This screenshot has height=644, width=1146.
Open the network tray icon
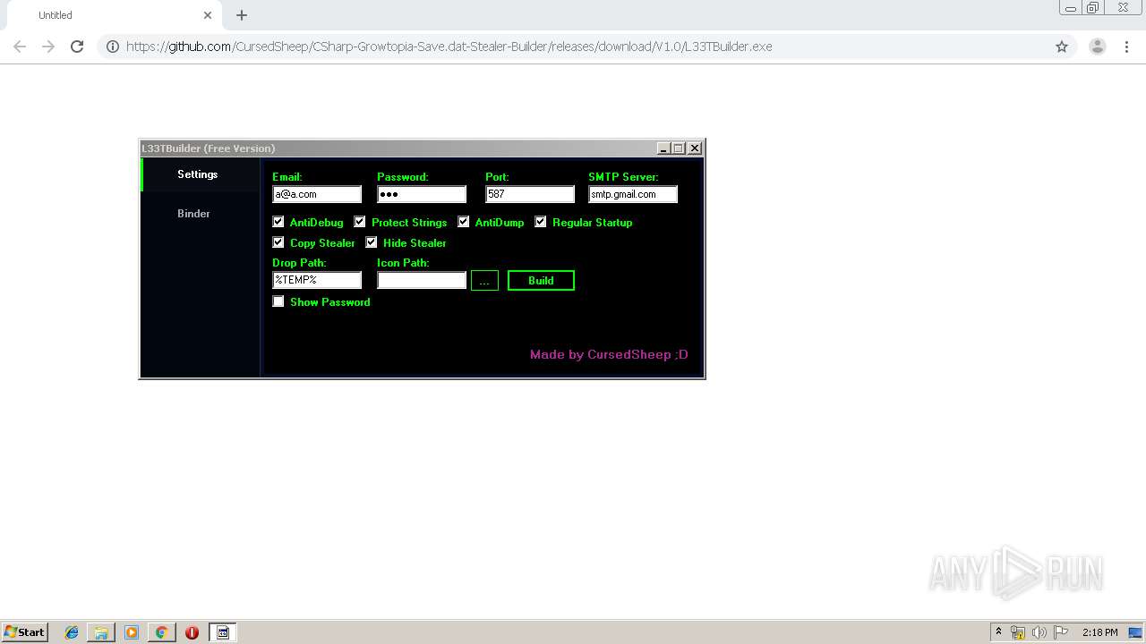point(1018,632)
